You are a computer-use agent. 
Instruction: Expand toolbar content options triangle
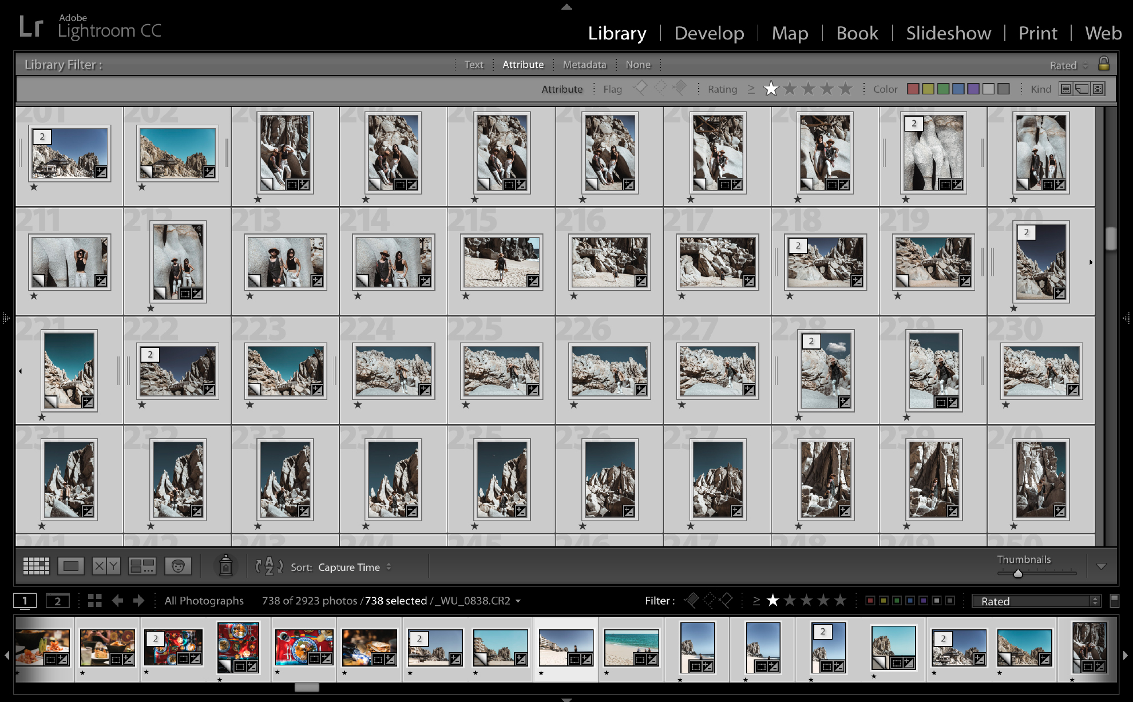point(1101,566)
